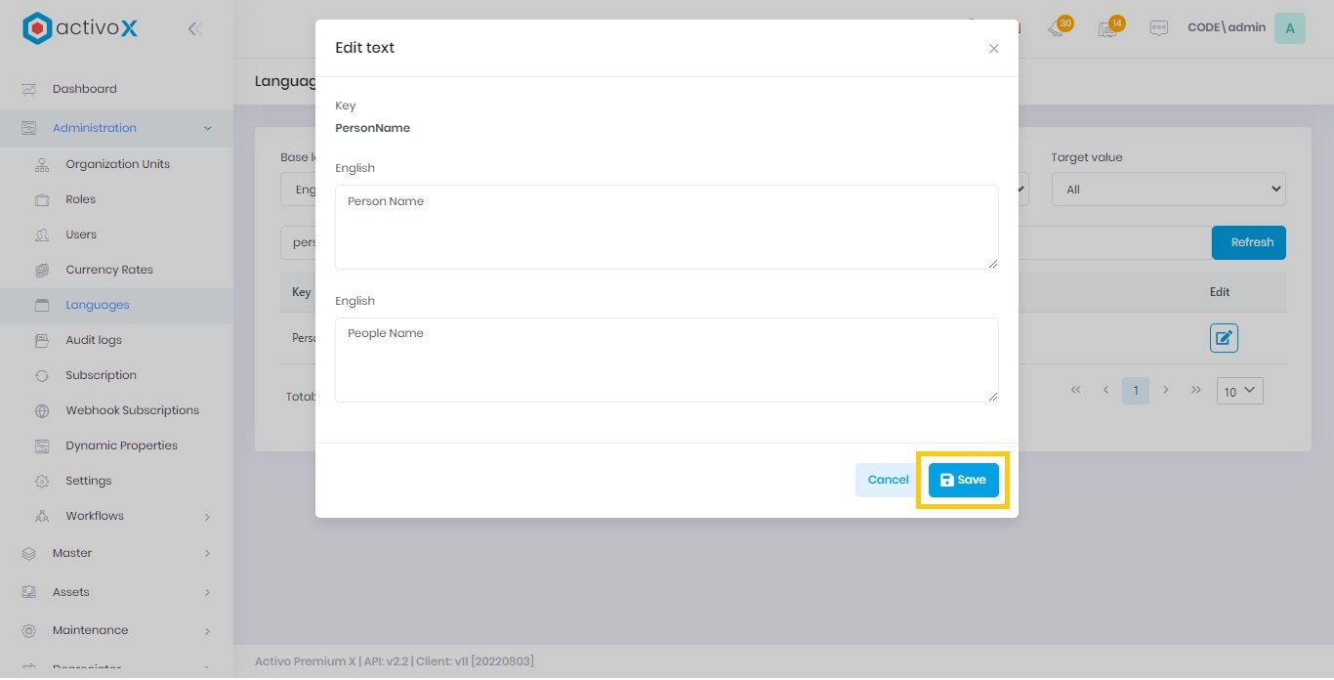Click the edit pencil icon in table row
The width and height of the screenshot is (1334, 680).
[1224, 339]
